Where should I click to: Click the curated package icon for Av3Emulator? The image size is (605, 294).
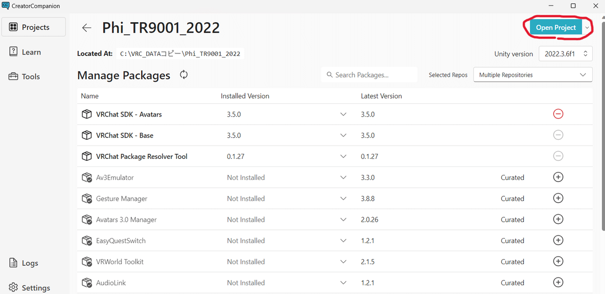coord(86,178)
